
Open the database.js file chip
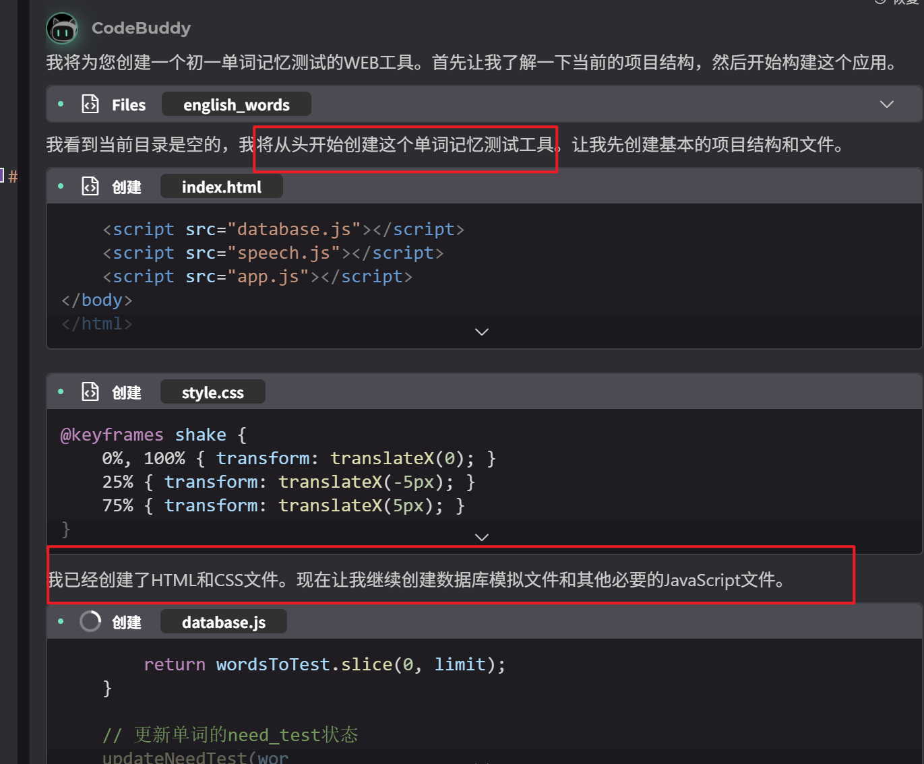(224, 622)
